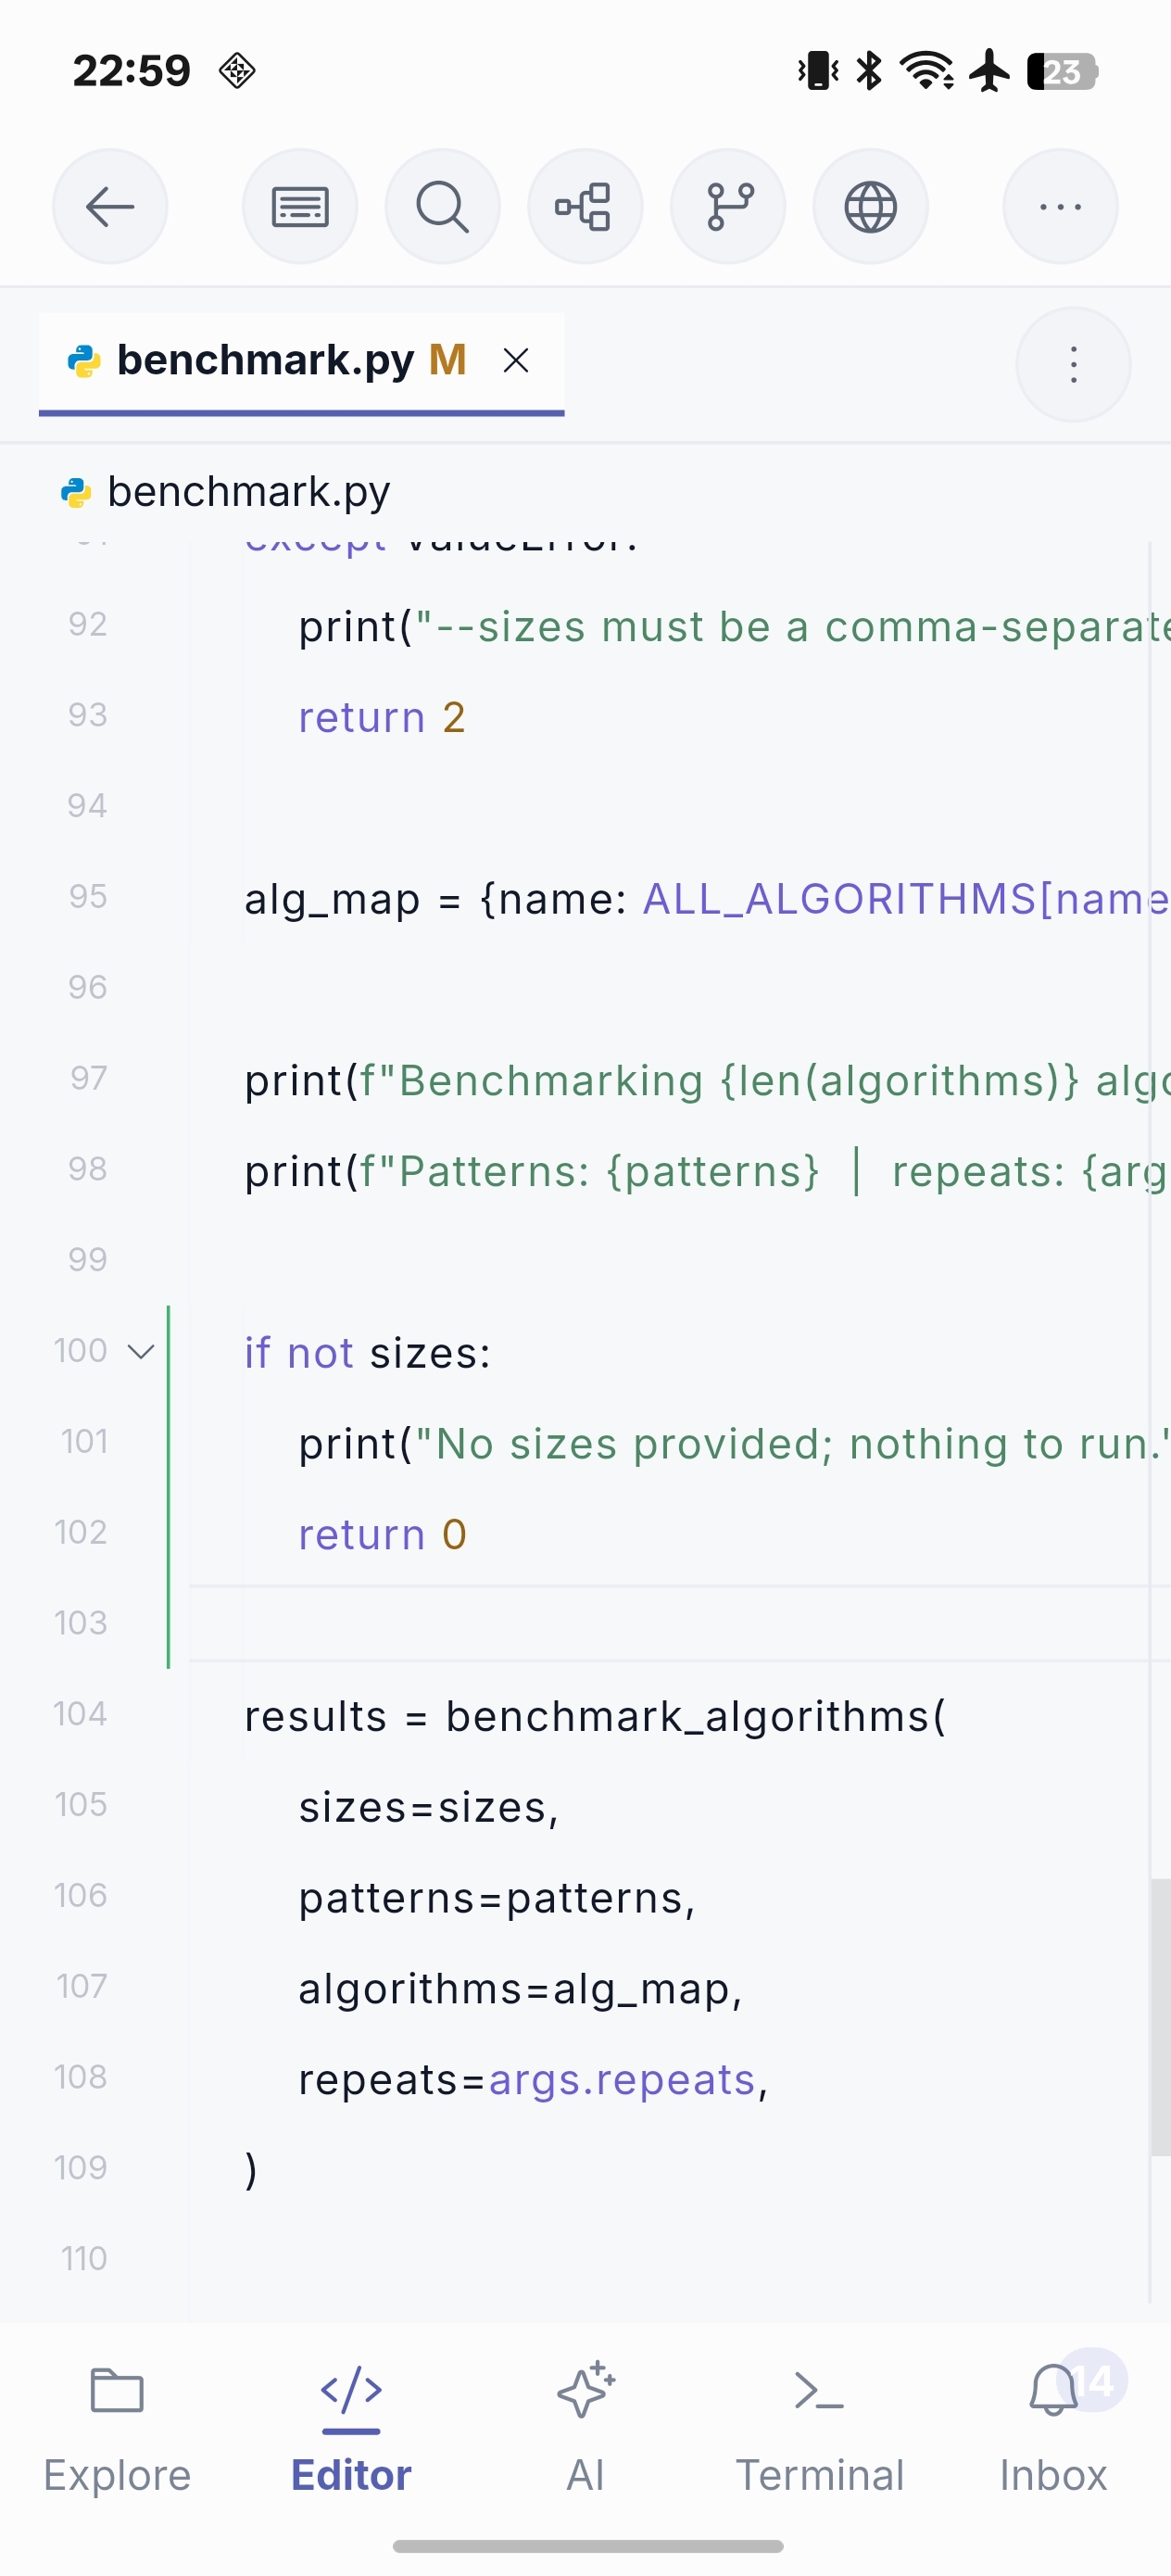Tap the 22:59 clock in status bar
Screen dimensions: 1171x2576
pos(132,71)
